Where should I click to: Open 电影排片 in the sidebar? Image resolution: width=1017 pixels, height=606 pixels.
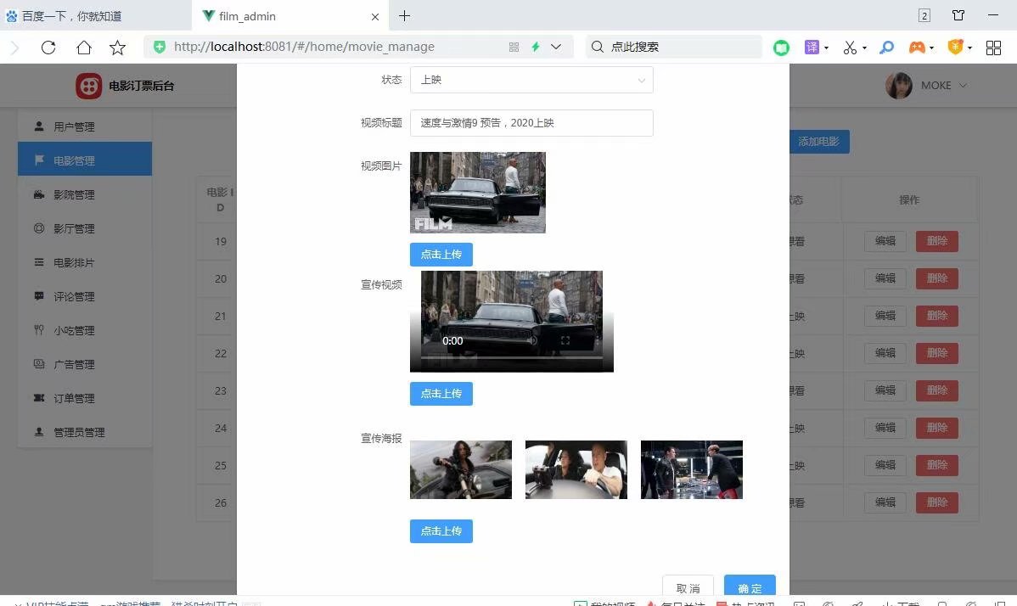click(85, 262)
